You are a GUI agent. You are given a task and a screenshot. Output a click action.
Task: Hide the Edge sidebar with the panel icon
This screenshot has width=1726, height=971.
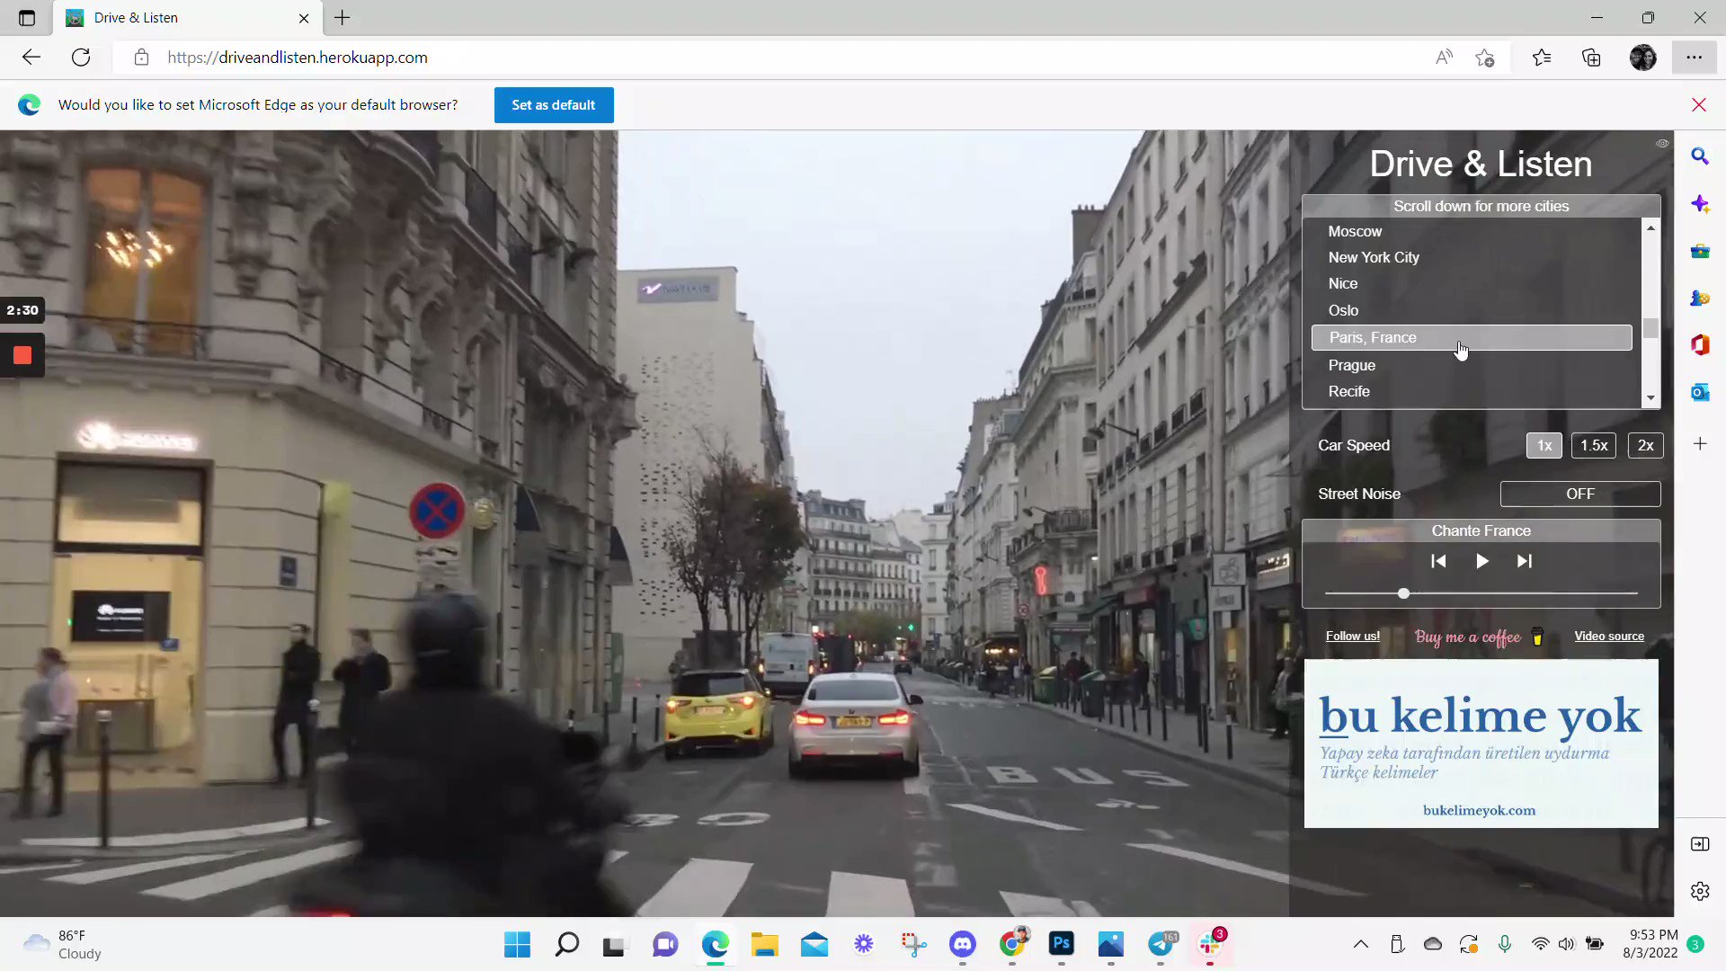click(x=1699, y=844)
